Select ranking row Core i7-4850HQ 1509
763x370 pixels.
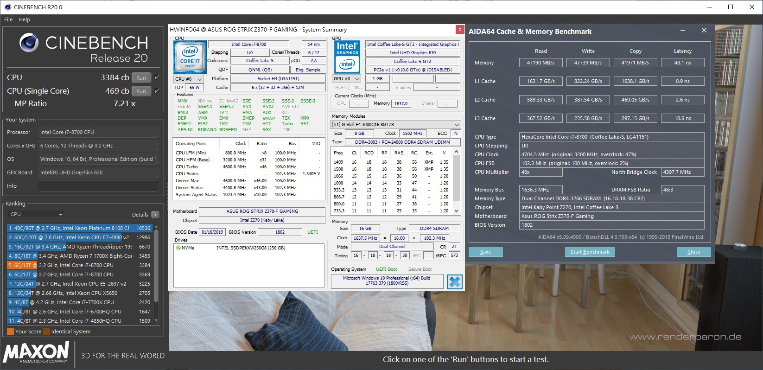click(79, 321)
